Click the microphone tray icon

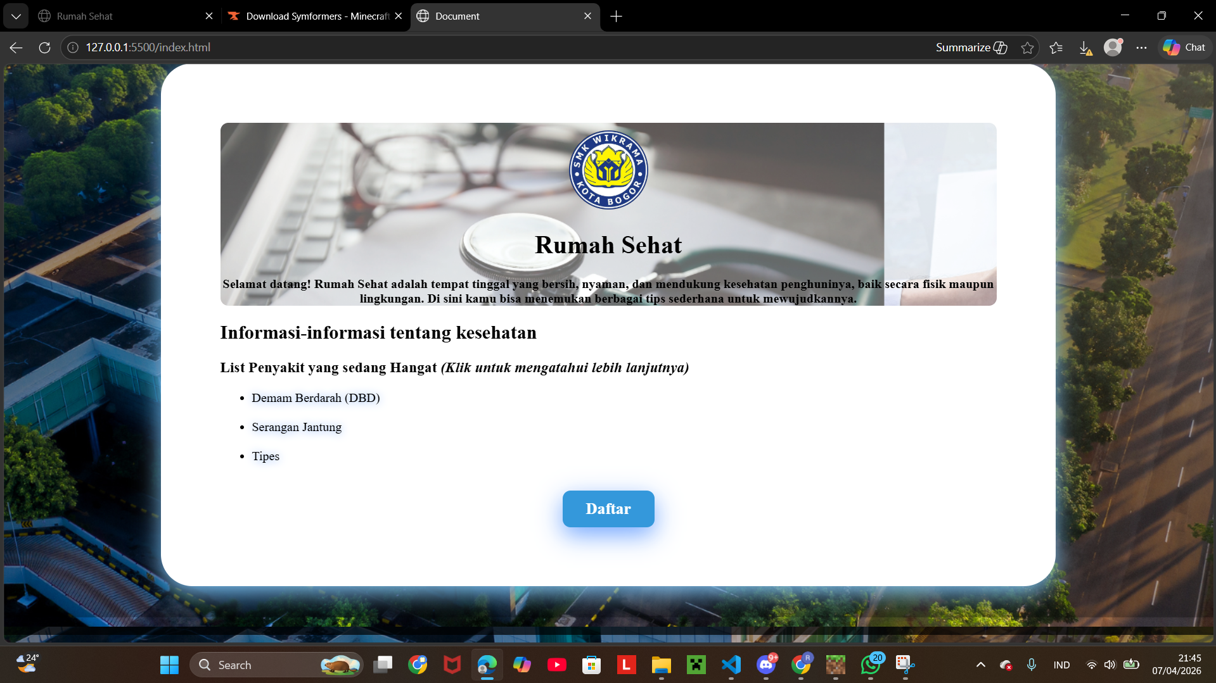point(1032,665)
